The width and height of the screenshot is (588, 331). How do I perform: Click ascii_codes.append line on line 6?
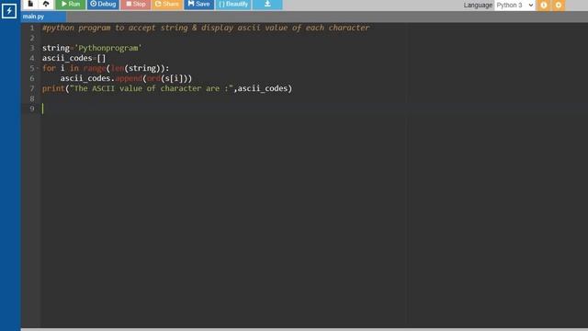point(126,78)
